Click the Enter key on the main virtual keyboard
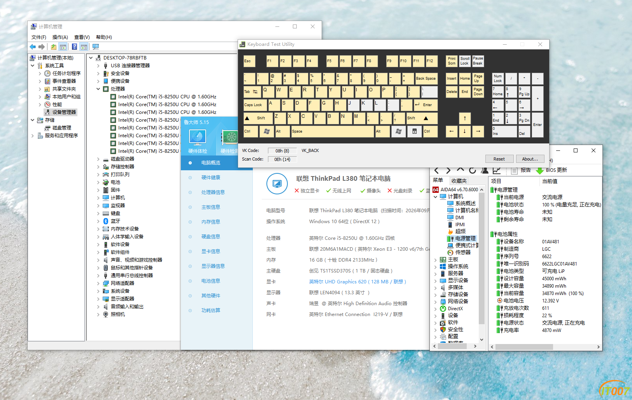 point(425,105)
